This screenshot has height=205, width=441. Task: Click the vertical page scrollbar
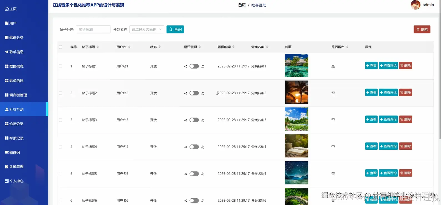pos(440,69)
